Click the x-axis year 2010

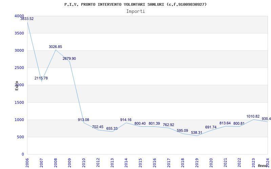point(84,163)
